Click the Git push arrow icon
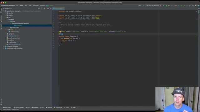 (x=184, y=6)
